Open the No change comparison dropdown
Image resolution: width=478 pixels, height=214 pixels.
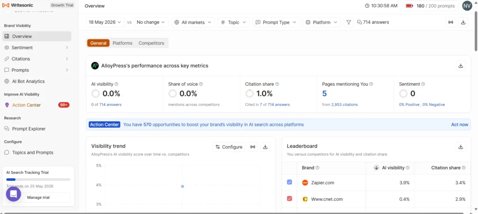pyautogui.click(x=151, y=22)
